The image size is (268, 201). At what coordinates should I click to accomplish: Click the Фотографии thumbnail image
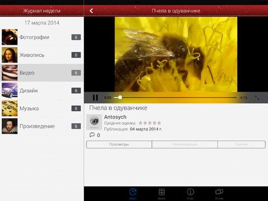coord(9,37)
